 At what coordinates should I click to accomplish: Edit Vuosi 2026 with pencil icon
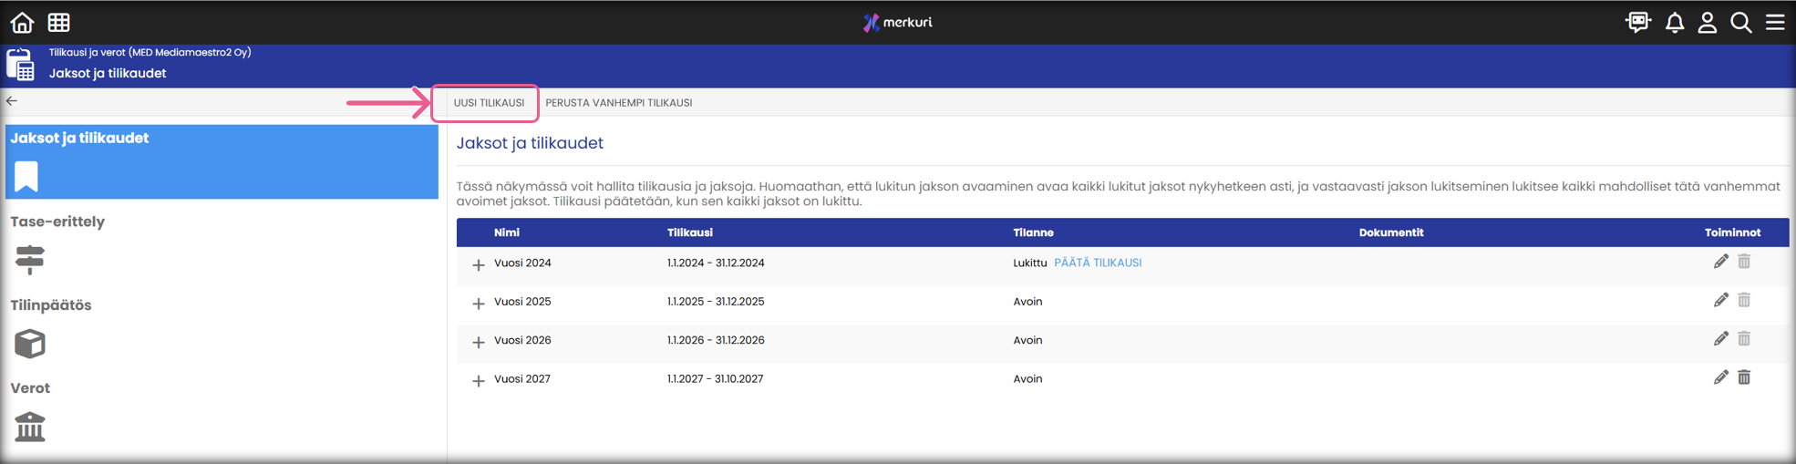pos(1720,339)
